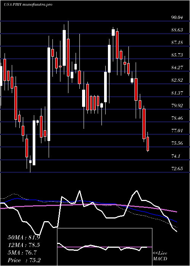Click inside the Live MACD inset chart
190x266 pixels.
tap(104, 247)
